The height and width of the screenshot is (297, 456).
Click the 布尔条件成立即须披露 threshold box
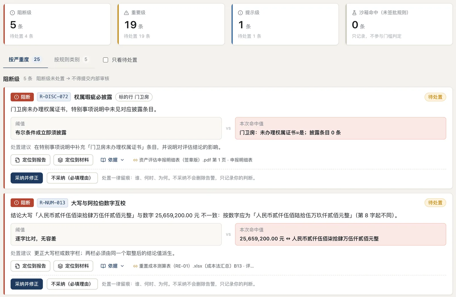point(116,128)
